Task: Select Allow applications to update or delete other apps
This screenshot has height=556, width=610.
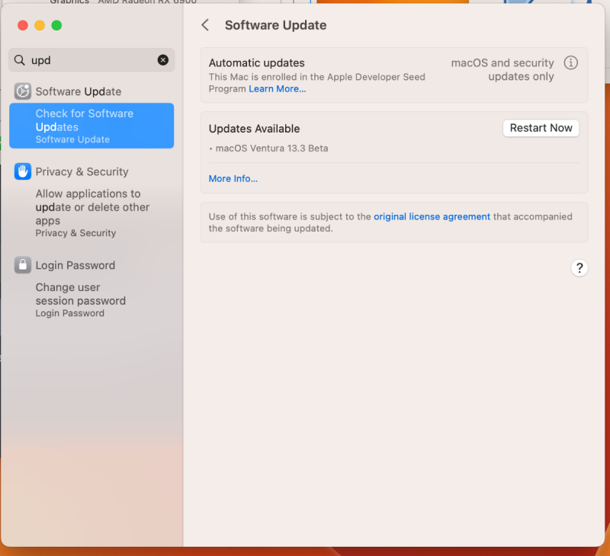Action: [x=92, y=212]
